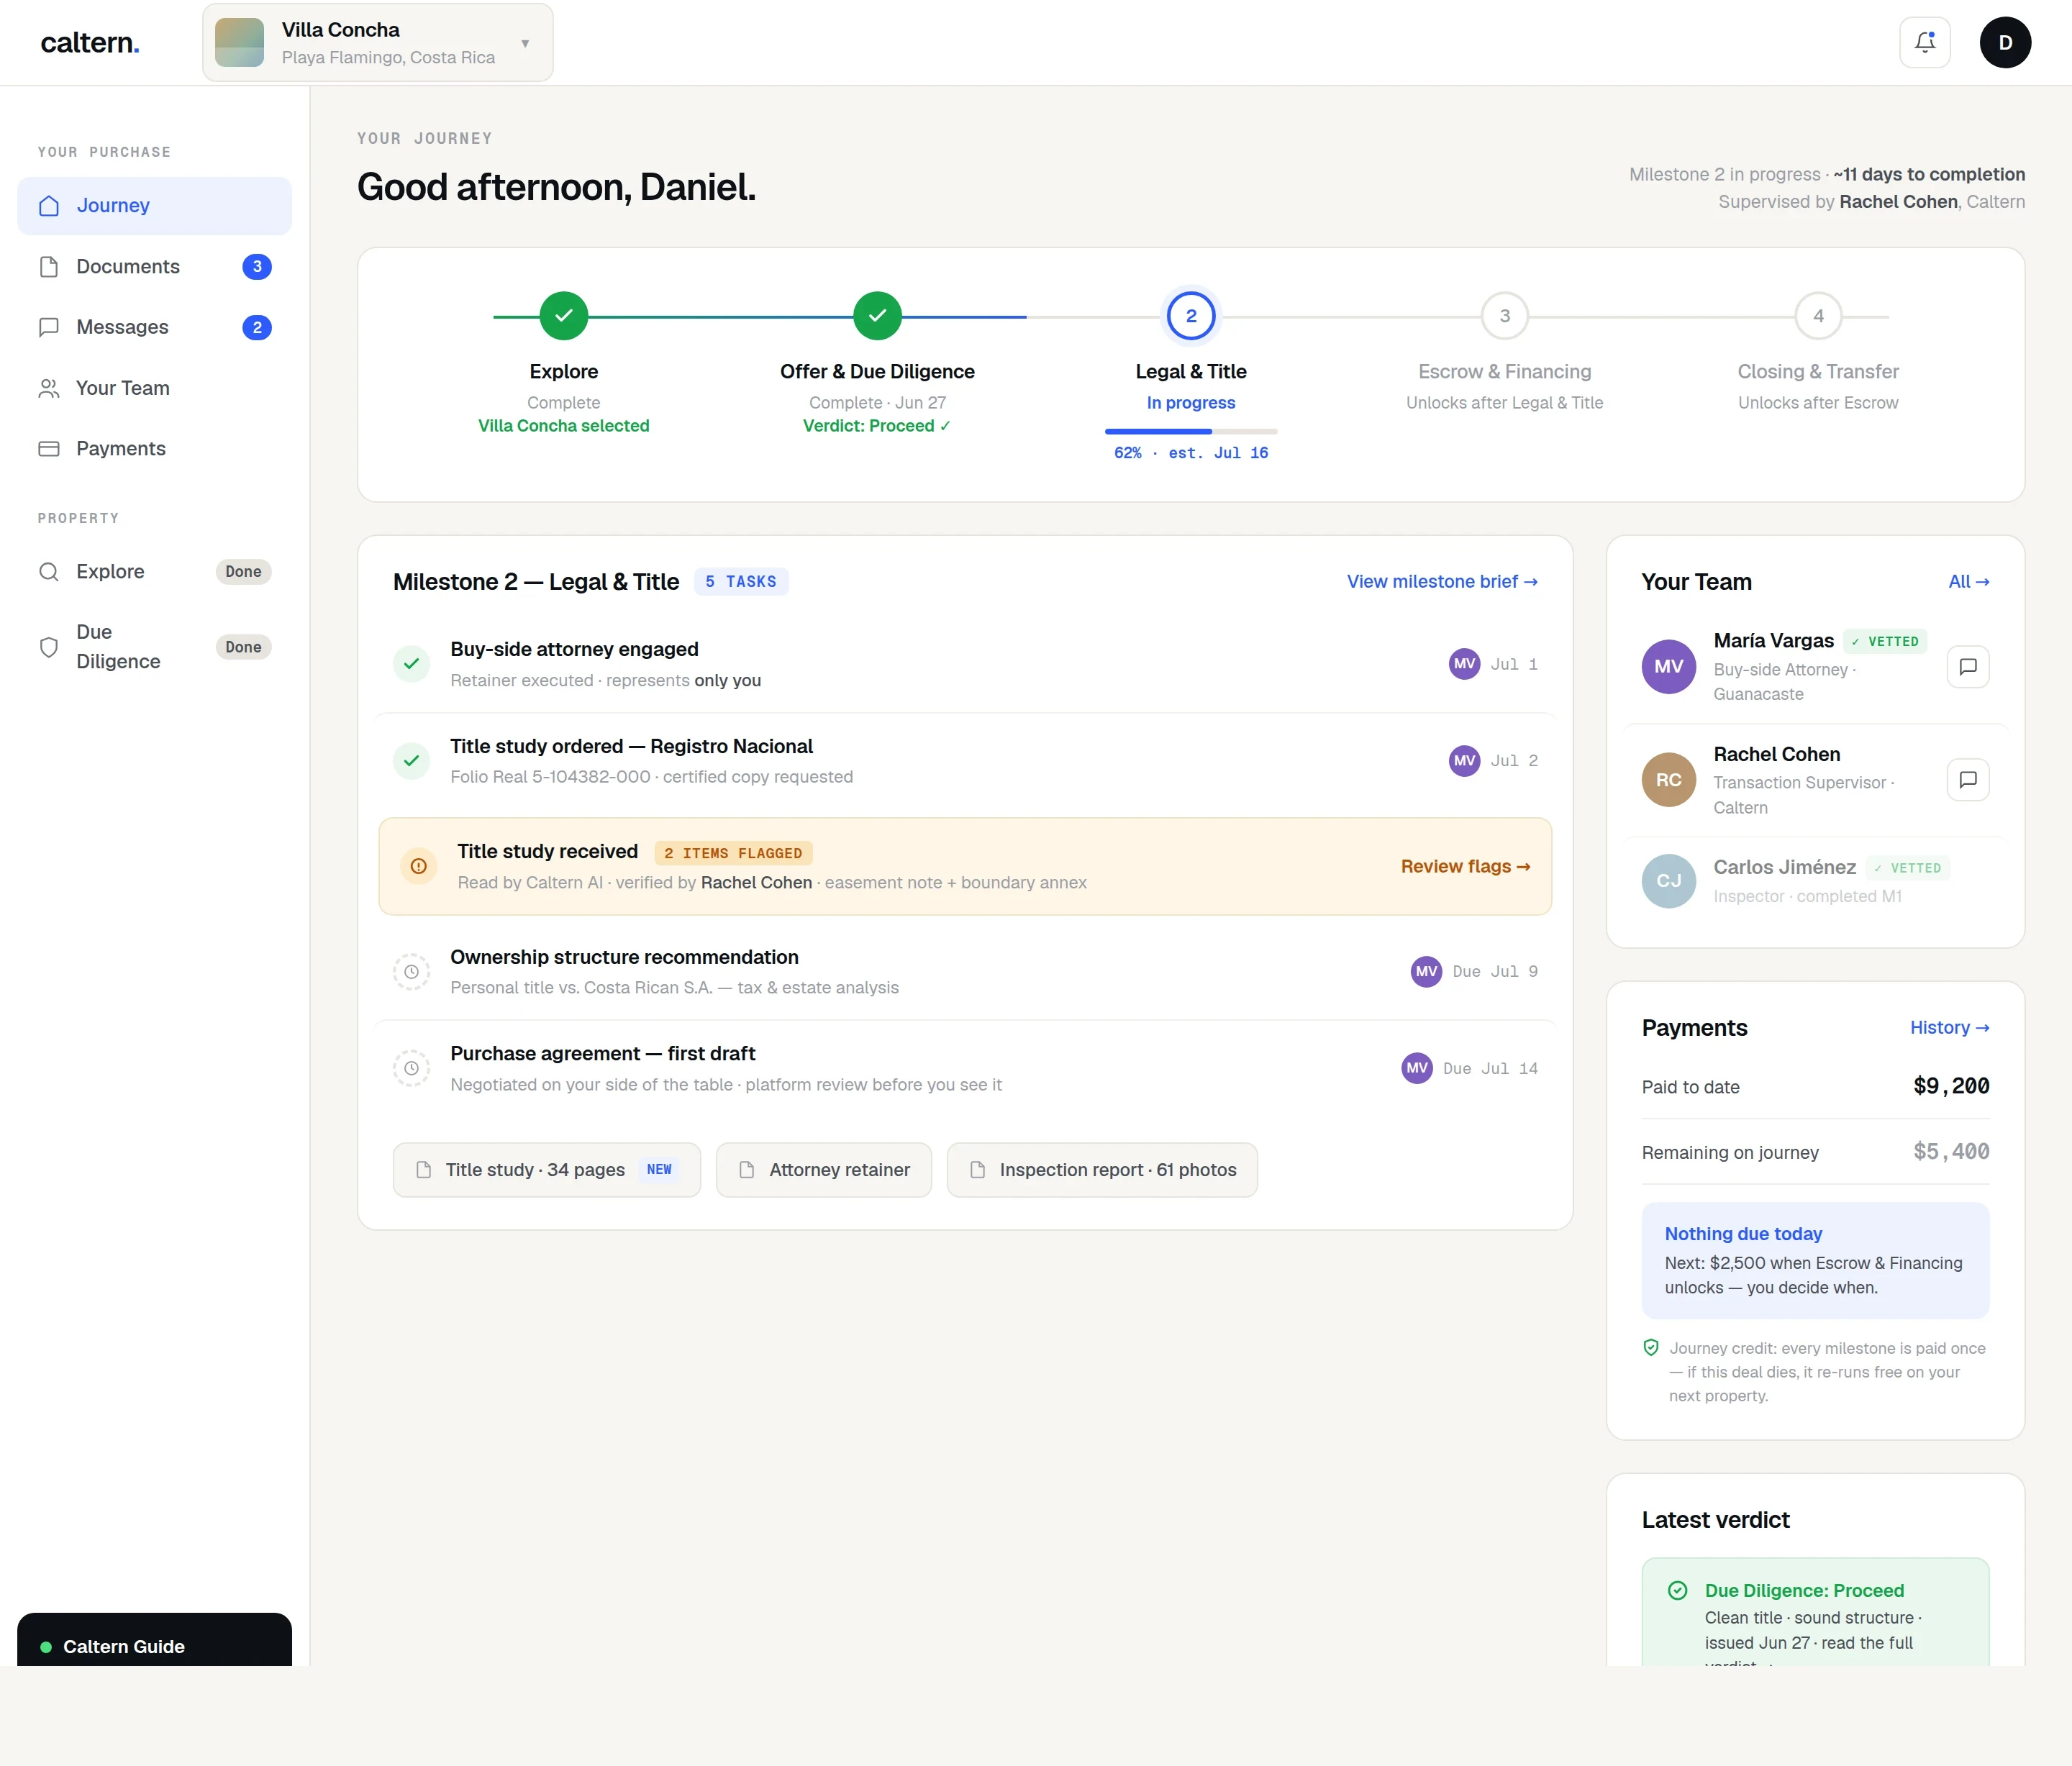
Task: Open the Purchase agreement first draft task
Action: [965, 1069]
